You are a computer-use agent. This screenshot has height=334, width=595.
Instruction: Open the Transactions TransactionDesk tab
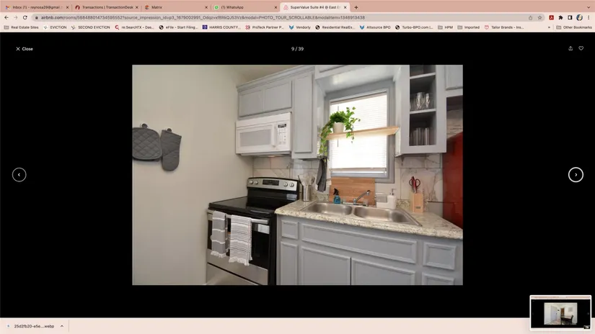click(x=107, y=7)
